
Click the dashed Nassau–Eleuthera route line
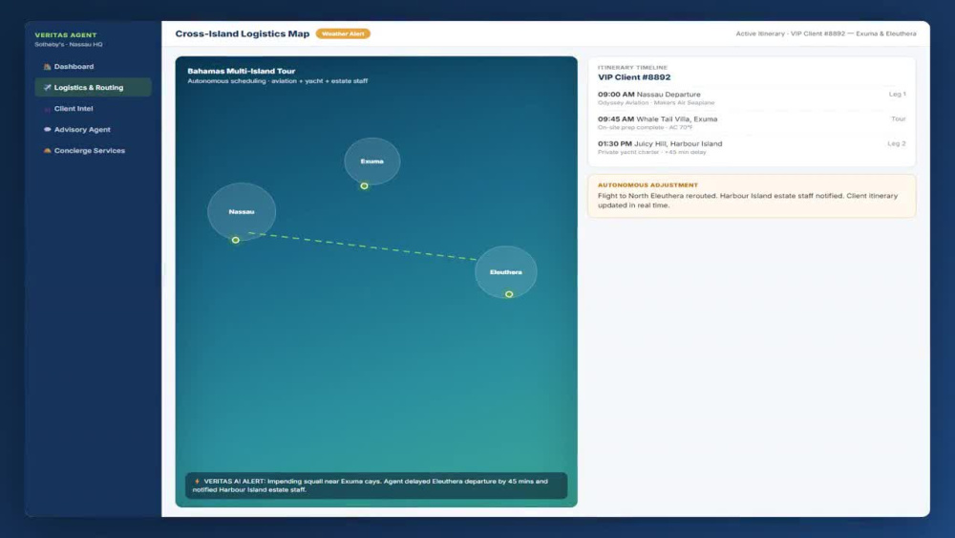click(x=362, y=247)
